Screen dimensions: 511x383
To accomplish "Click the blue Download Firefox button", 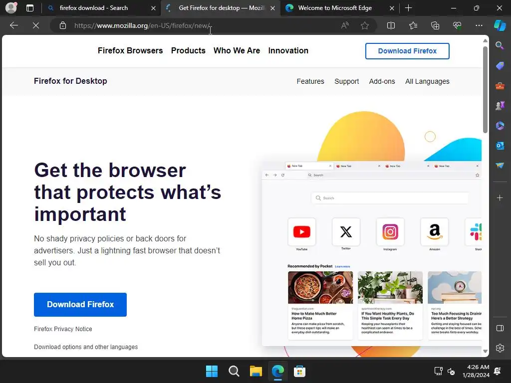I will [x=80, y=304].
